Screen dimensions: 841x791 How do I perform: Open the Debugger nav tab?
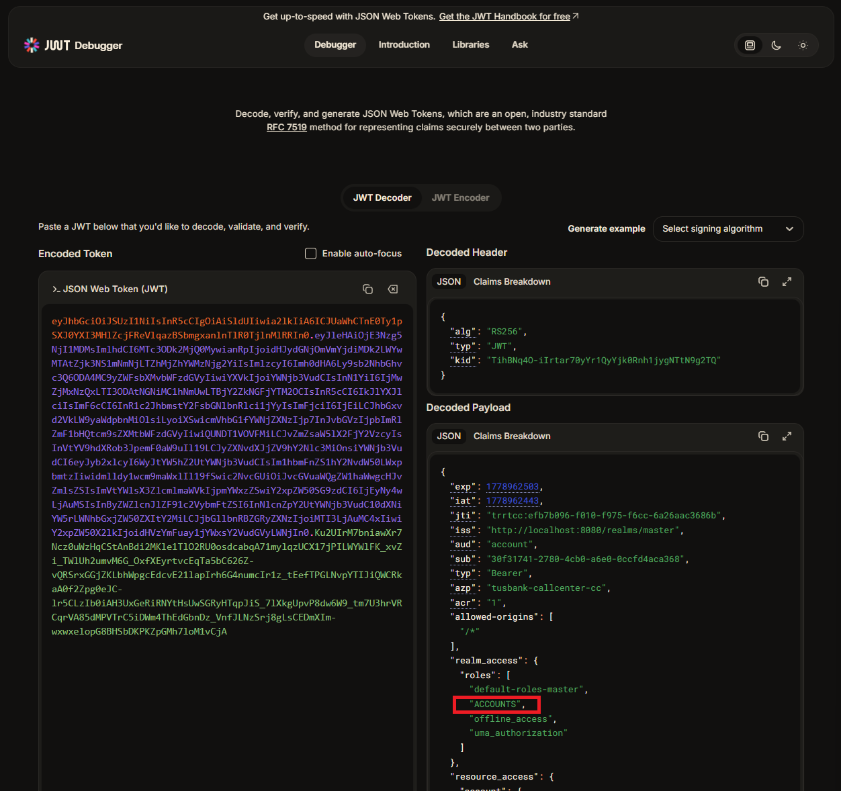coord(335,45)
